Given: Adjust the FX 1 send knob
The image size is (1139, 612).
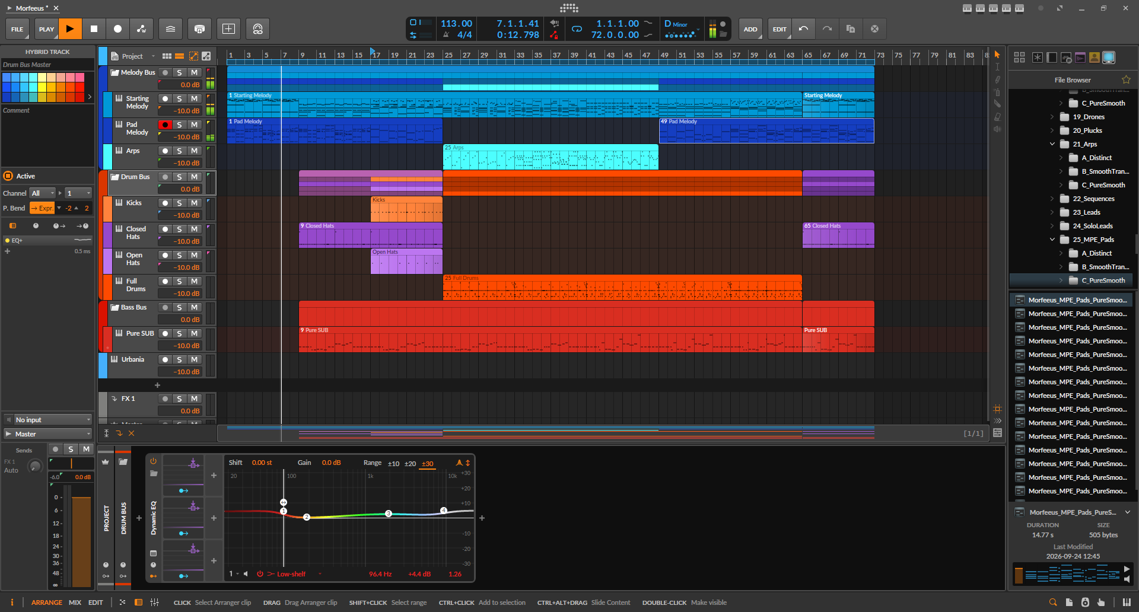Looking at the screenshot, I should coord(35,466).
